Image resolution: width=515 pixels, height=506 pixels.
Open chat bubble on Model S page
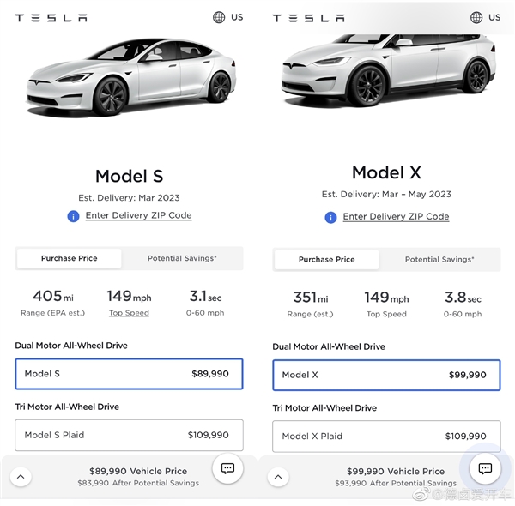(x=227, y=468)
